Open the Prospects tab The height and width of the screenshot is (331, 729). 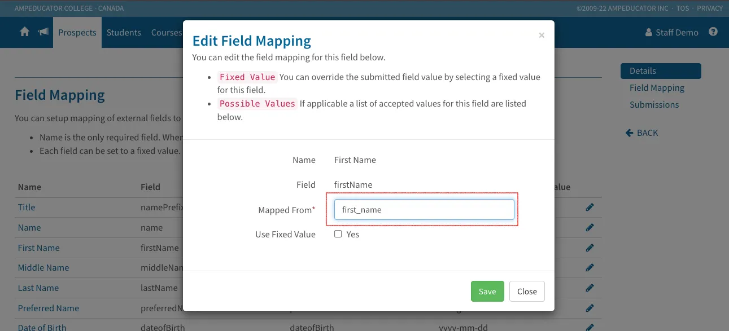click(x=77, y=32)
